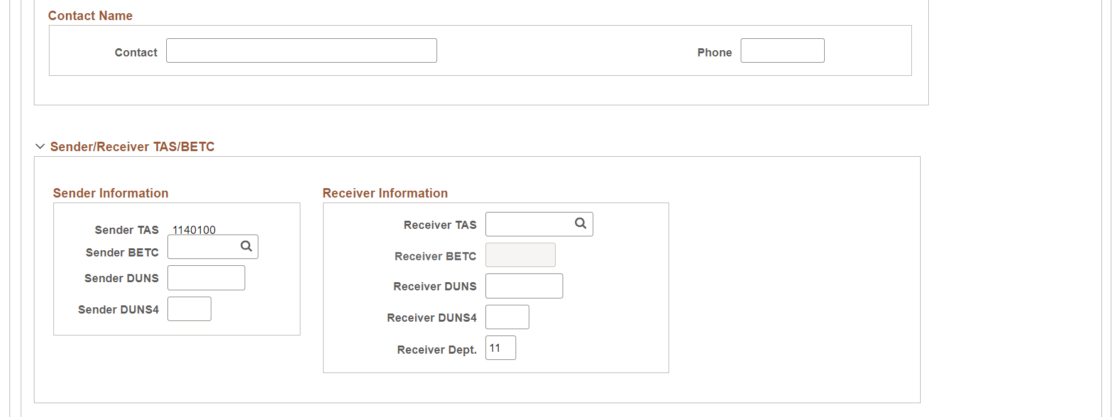Screen dimensions: 1117x417
Task: Click into the Sender DUNS4 field
Action: pos(189,309)
